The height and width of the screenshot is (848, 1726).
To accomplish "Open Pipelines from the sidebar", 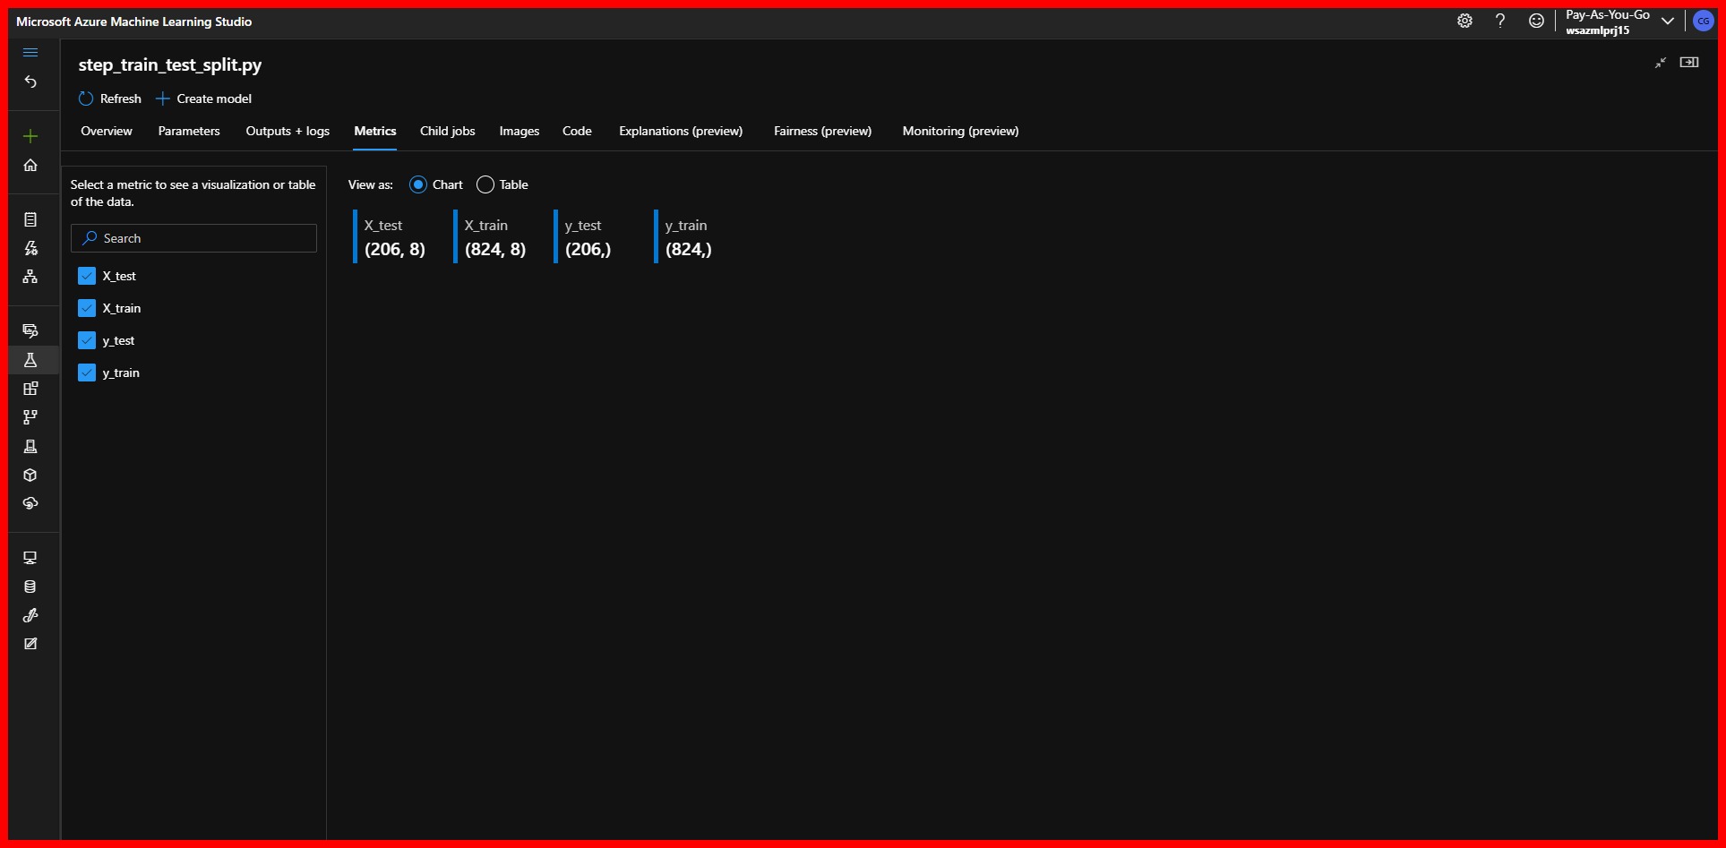I will (30, 417).
